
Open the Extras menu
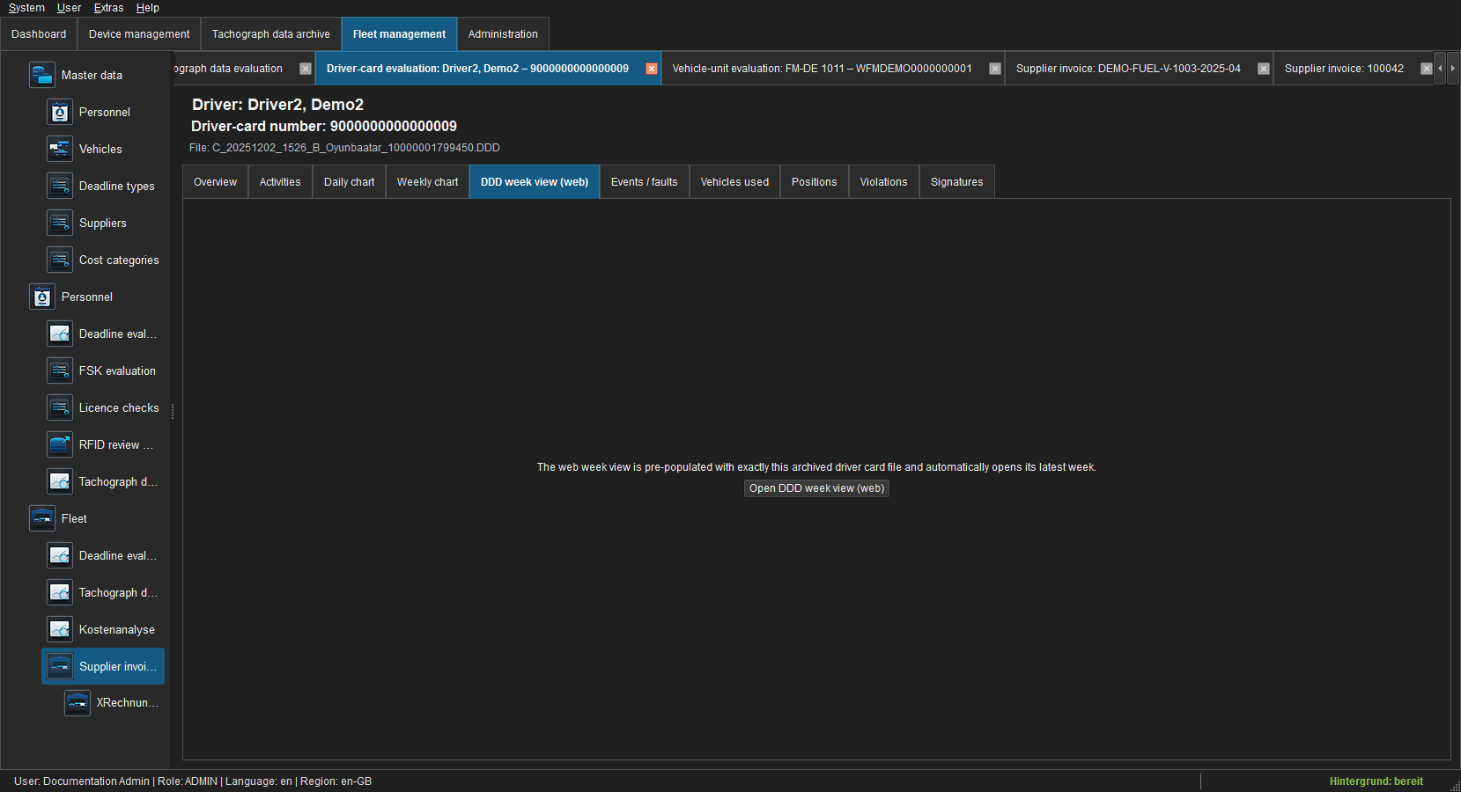(x=108, y=8)
